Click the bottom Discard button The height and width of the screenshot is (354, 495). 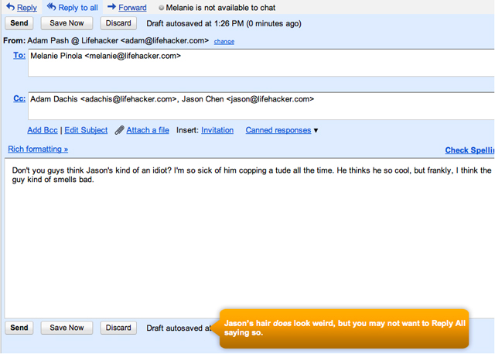point(118,328)
